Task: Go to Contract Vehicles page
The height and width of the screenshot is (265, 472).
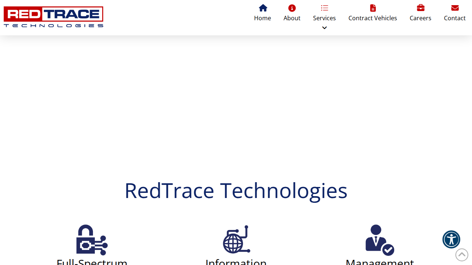Action: point(373,18)
